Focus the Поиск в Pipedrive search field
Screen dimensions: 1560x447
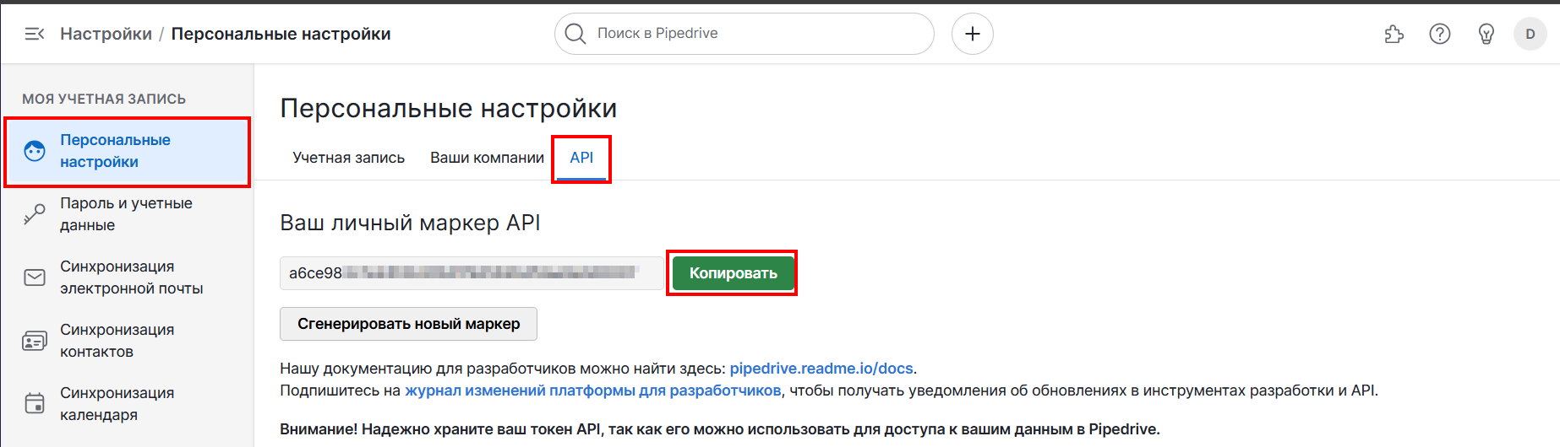[x=752, y=34]
